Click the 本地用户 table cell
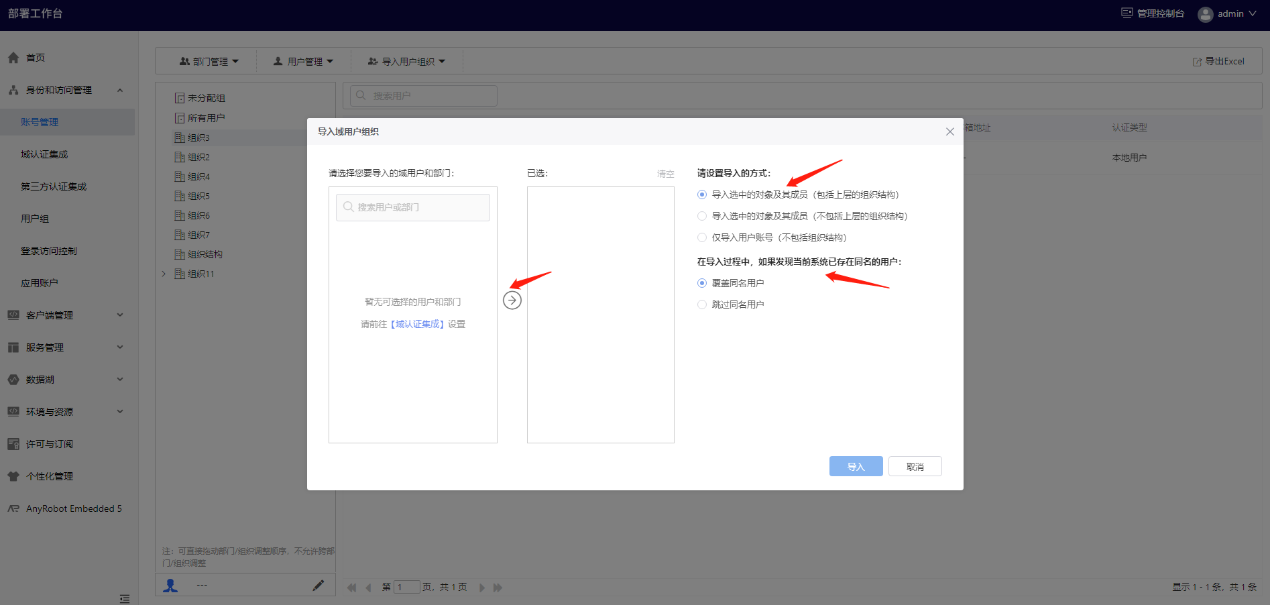 (x=1130, y=158)
